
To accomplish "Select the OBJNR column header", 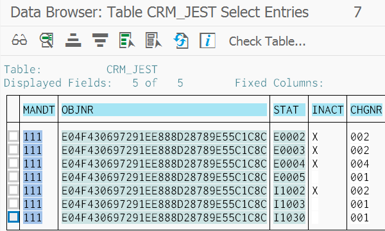I will pos(164,110).
